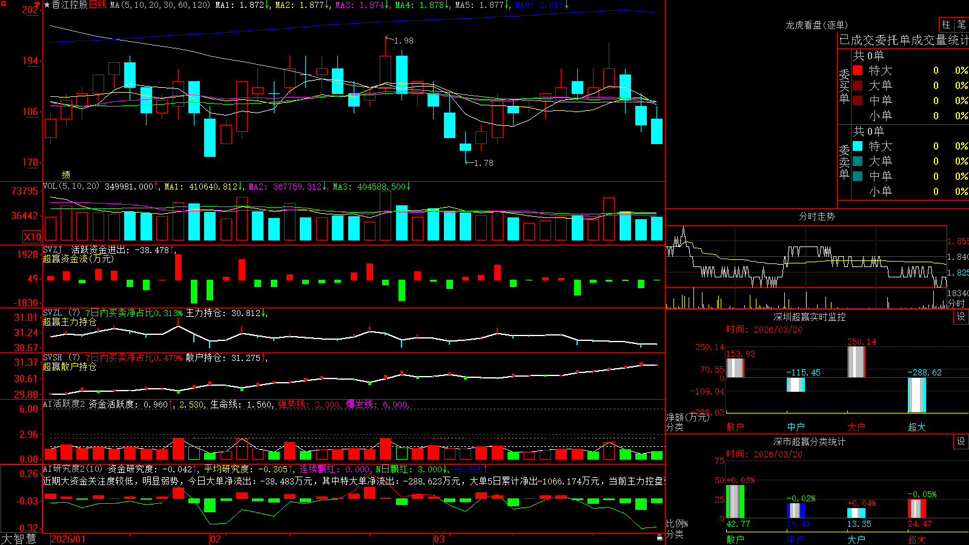Click the VOL(5,10,20) indicator label
This screenshot has height=545, width=969.
click(x=71, y=187)
